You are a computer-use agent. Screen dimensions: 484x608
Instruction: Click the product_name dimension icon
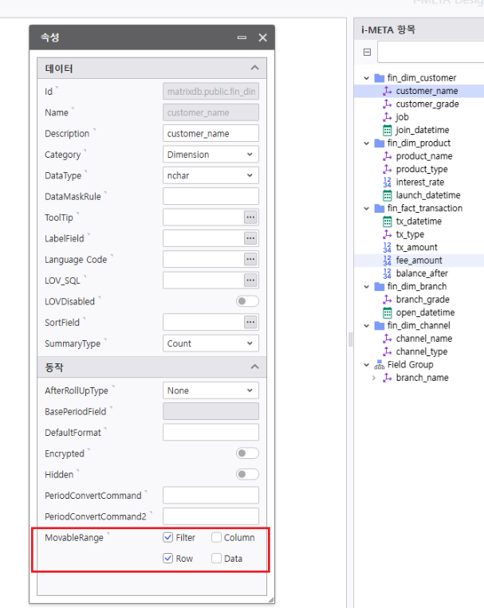point(387,156)
